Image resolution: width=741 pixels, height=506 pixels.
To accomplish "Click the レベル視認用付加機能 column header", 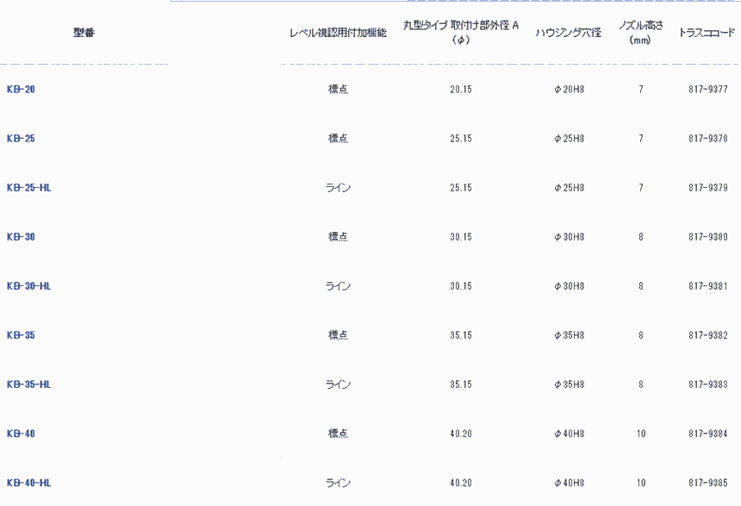I will click(x=338, y=33).
